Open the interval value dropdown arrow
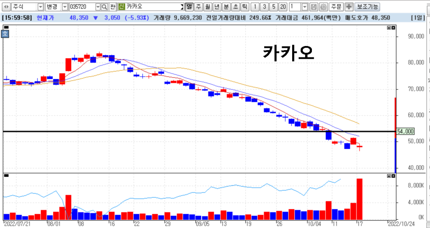Screen dimensions: 430x228 (305, 6)
